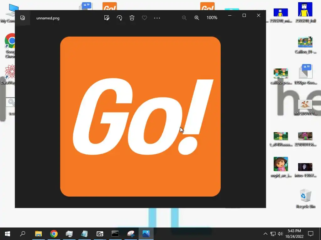Select the DataWa... desktop shortcut
The height and width of the screenshot is (240, 321).
click(8, 74)
